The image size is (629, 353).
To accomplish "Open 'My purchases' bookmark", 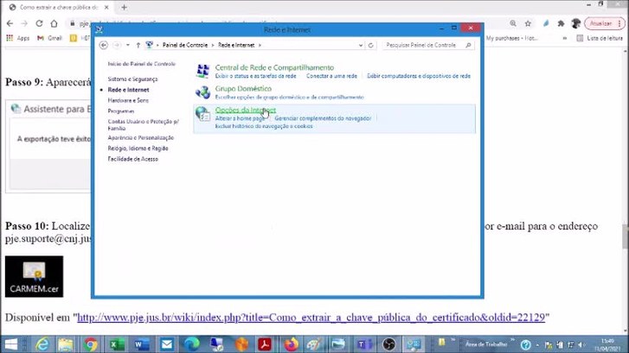I will coord(512,38).
